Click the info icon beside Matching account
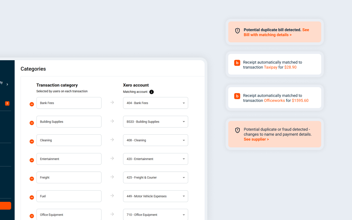 coord(152,92)
